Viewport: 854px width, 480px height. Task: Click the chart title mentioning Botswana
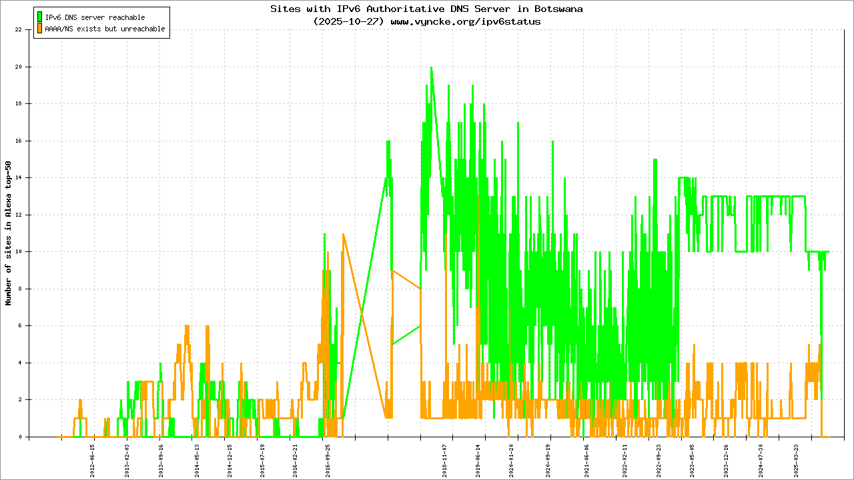[426, 9]
